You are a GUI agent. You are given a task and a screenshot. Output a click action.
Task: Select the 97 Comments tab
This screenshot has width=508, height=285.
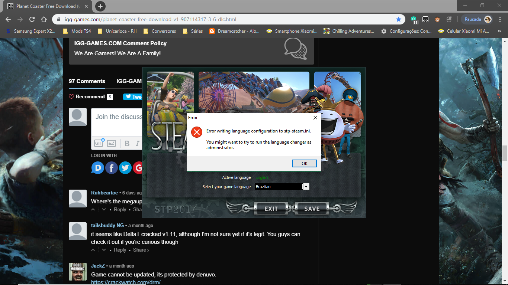click(87, 81)
